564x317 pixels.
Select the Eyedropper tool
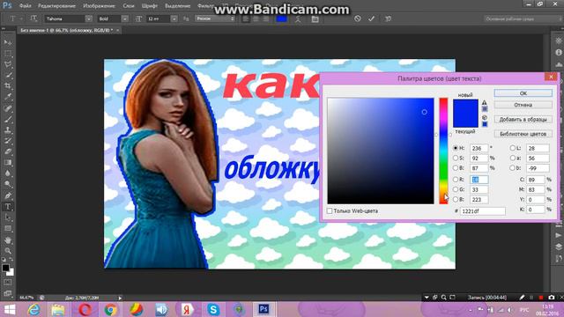point(8,97)
